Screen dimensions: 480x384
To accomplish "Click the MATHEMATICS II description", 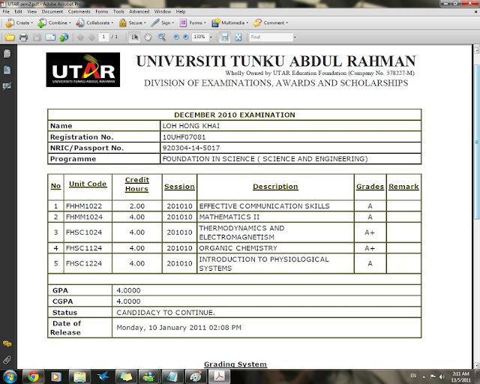I will coord(229,217).
